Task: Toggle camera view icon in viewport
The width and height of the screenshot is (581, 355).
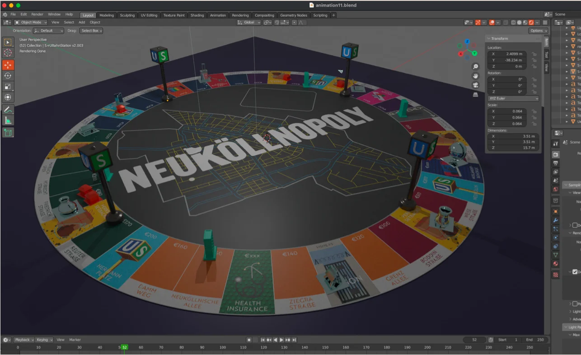Action: 475,85
